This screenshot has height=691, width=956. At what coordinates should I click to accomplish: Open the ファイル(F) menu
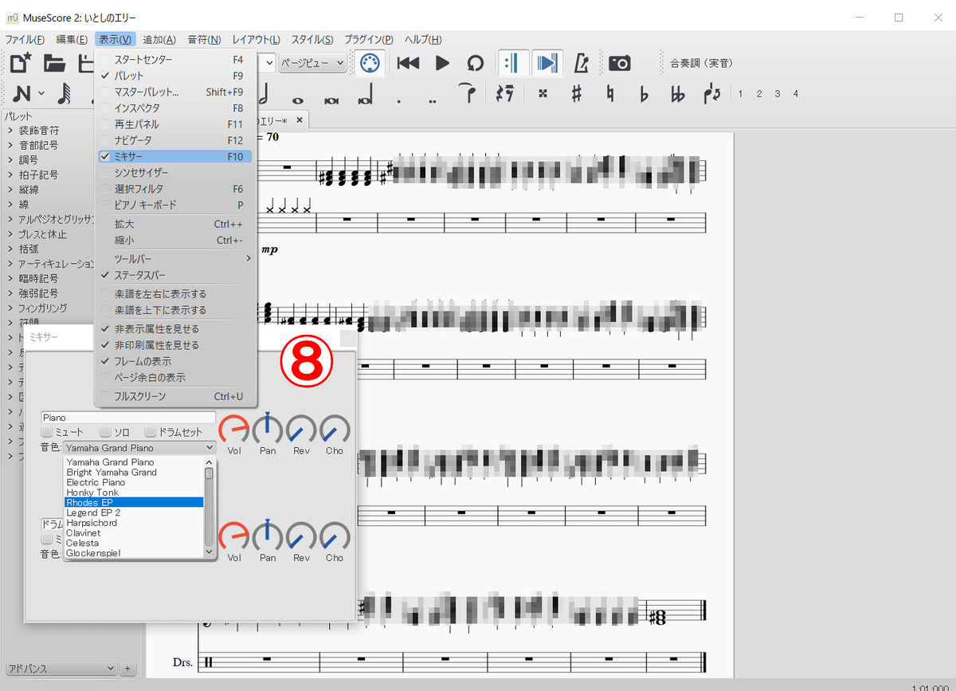pyautogui.click(x=25, y=40)
